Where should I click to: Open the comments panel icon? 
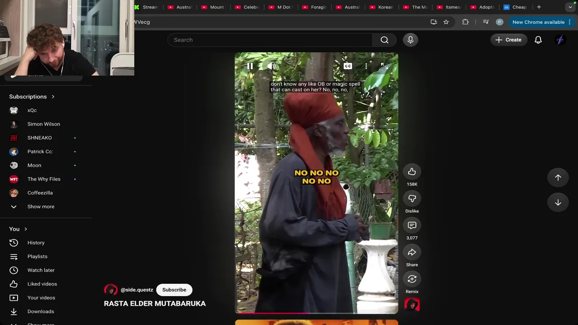pos(412,225)
